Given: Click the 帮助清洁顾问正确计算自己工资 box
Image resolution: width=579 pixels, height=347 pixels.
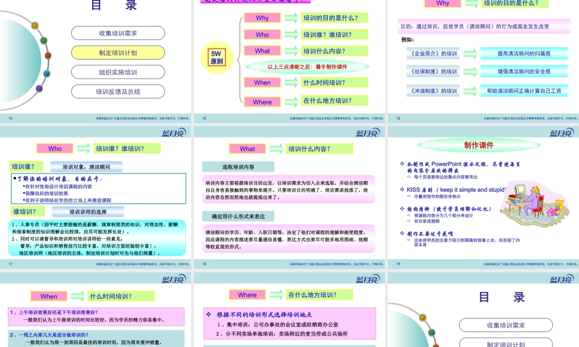Looking at the screenshot, I should tap(523, 91).
